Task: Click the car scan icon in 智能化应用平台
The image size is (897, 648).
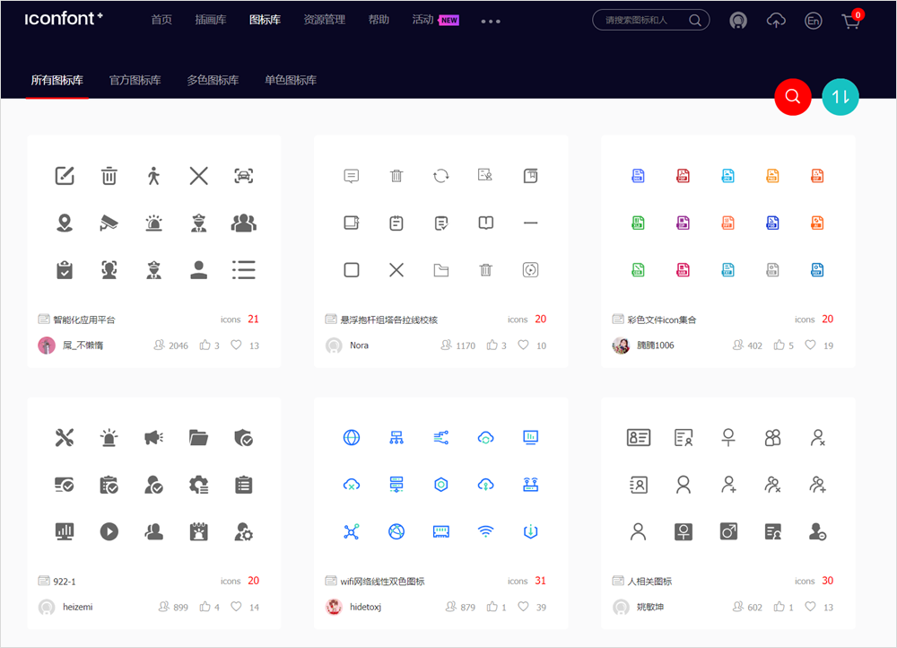Action: (244, 176)
